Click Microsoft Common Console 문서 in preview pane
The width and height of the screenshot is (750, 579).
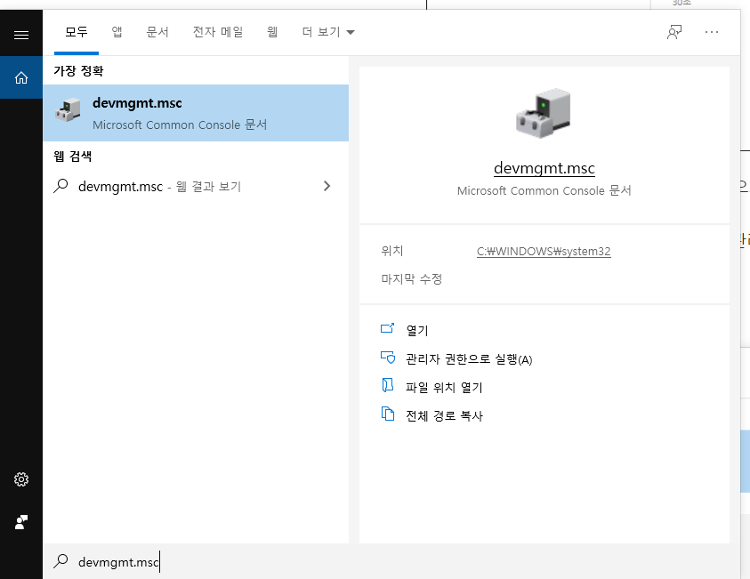point(544,190)
